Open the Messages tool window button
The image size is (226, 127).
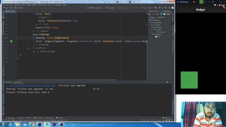[11, 118]
